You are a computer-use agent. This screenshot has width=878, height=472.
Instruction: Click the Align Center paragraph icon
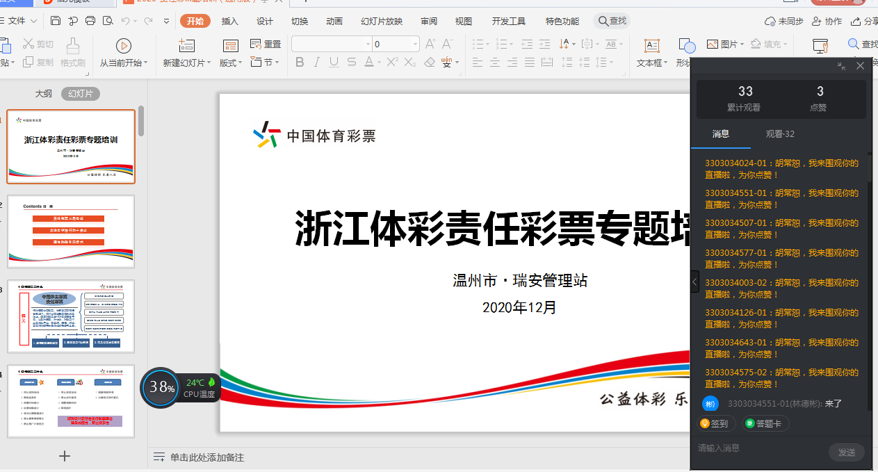pos(495,62)
